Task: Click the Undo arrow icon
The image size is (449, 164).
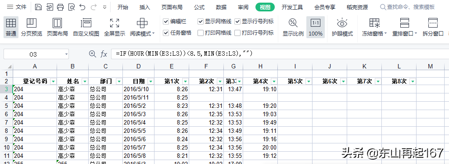Action: pyautogui.click(x=83, y=7)
